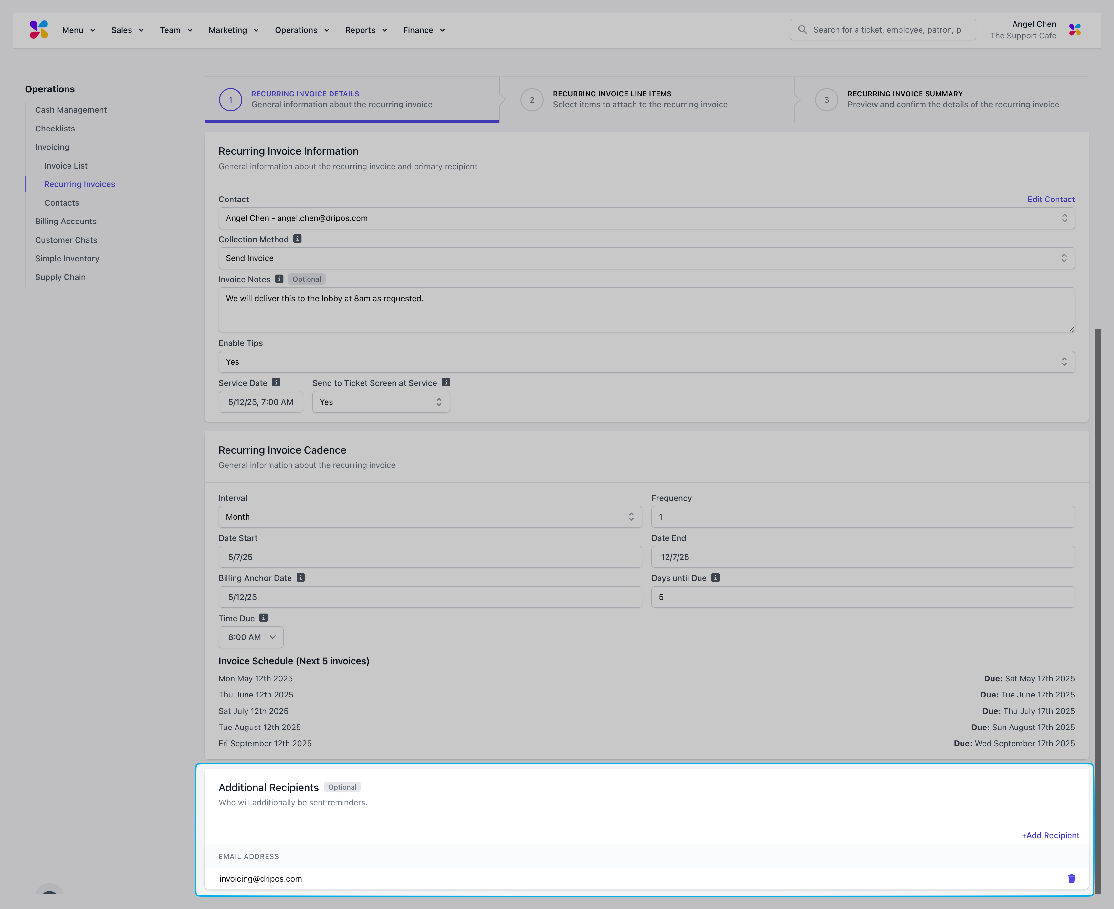Click the Dripos logo in the top left

point(39,30)
